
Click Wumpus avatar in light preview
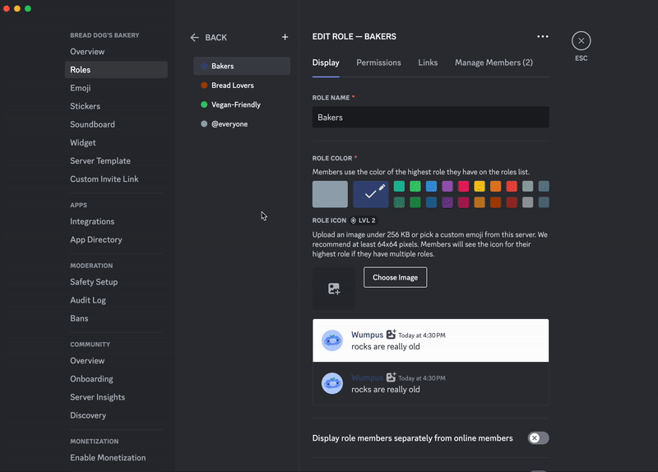(332, 340)
